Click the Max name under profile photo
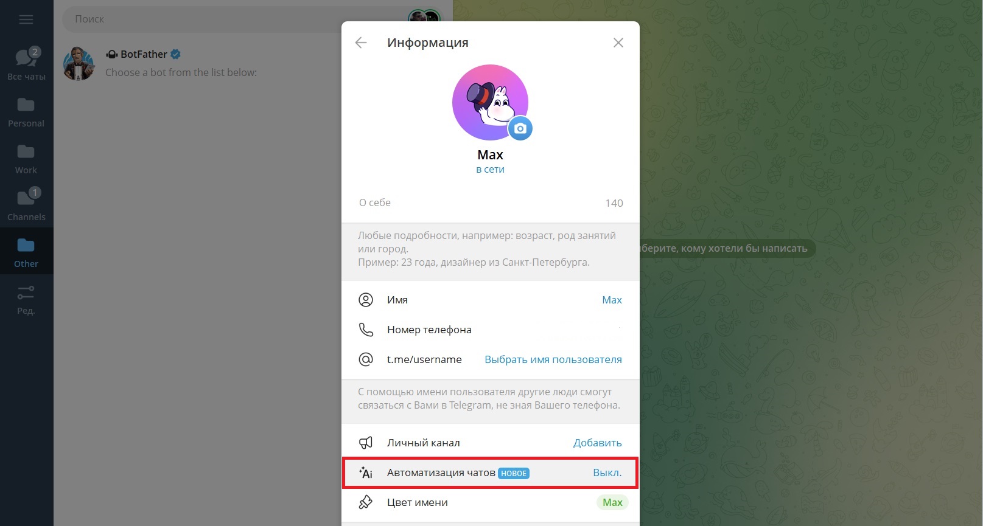Screen dimensions: 983x526 (490, 154)
